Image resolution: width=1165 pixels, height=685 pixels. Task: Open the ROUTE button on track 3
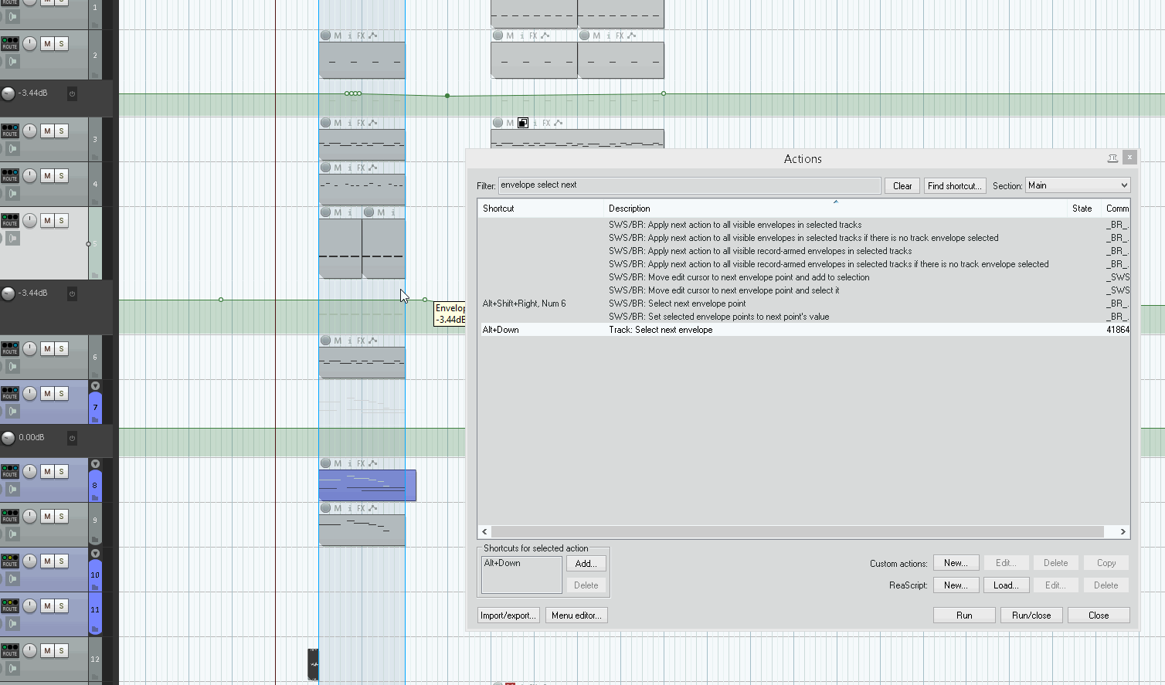[x=10, y=131]
